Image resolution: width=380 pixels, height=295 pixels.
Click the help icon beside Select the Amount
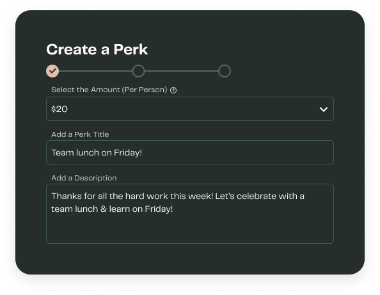(x=173, y=90)
